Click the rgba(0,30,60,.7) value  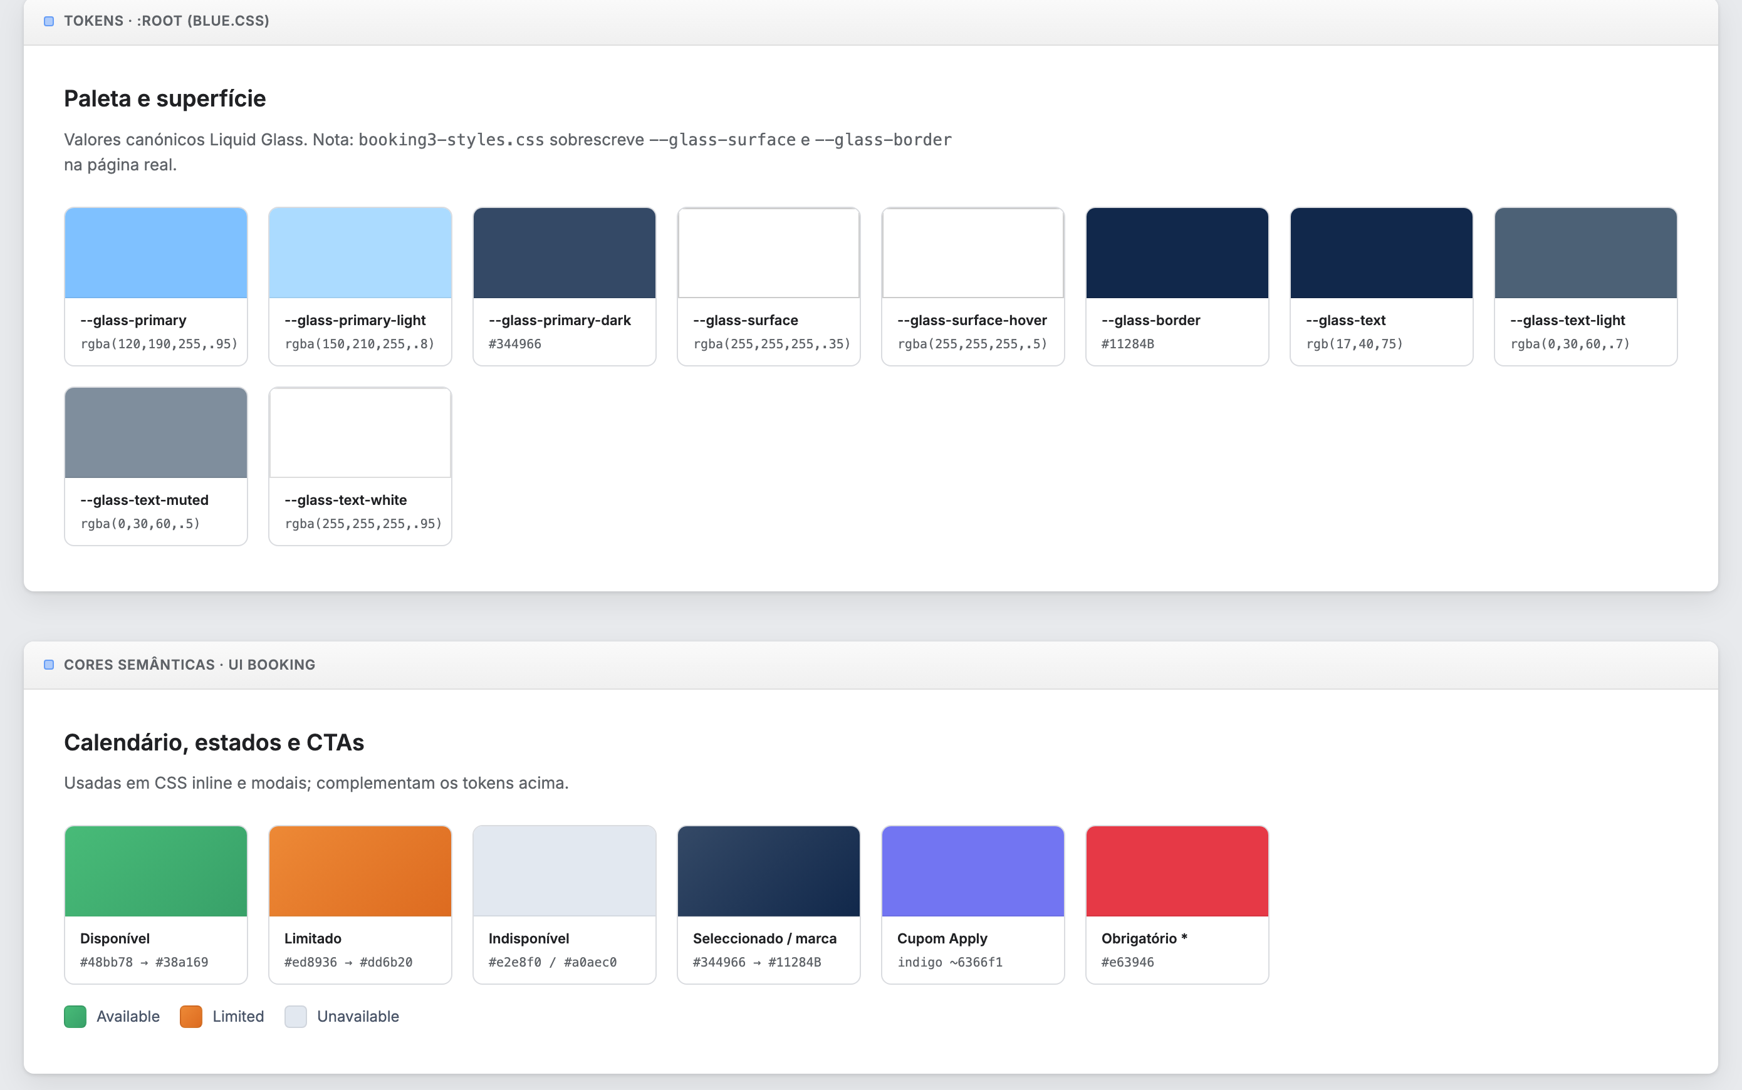tap(1570, 344)
